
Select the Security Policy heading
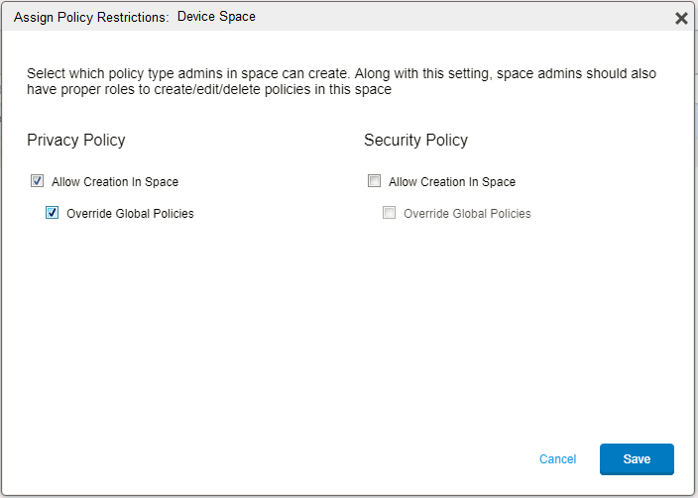415,141
